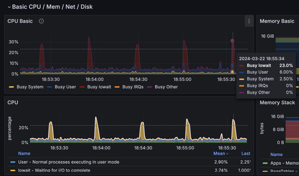Click Busy IRQs orange legend color swatch

117,87
